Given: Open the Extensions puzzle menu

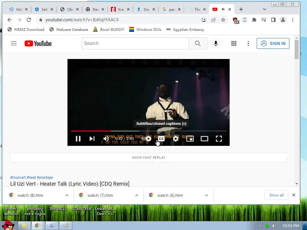Looking at the screenshot, I should point(254,20).
